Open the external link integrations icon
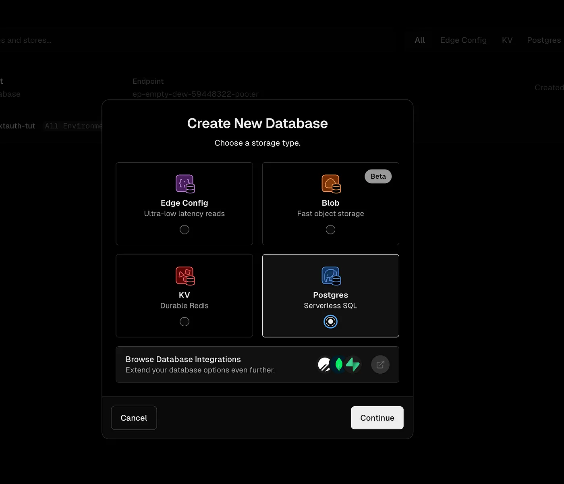 (380, 364)
